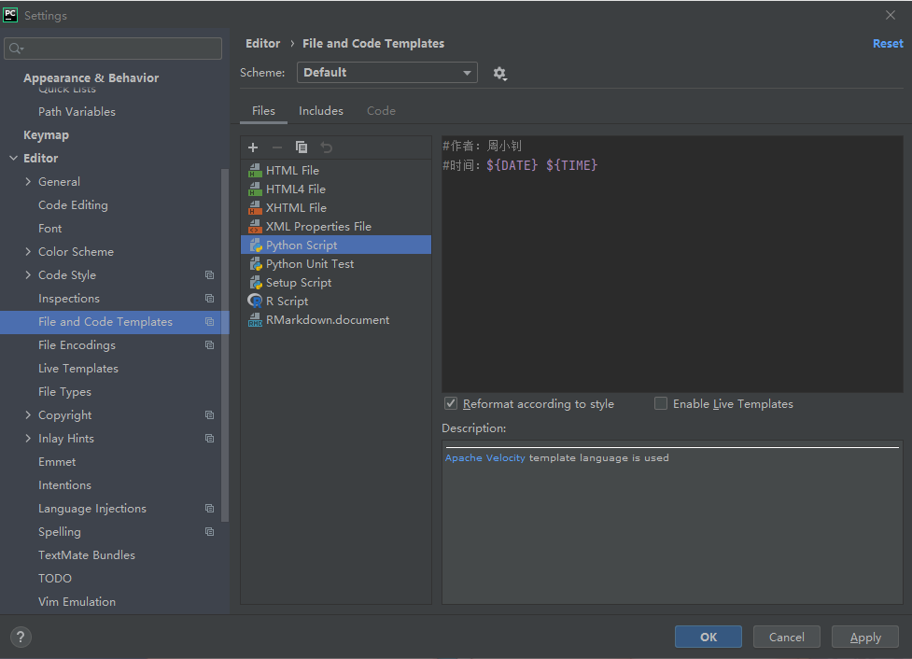Click the Apply button
The image size is (912, 659).
click(864, 637)
